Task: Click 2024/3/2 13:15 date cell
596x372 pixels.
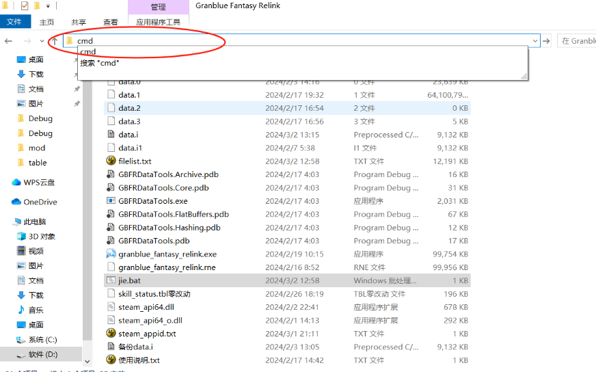Action: [x=293, y=135]
